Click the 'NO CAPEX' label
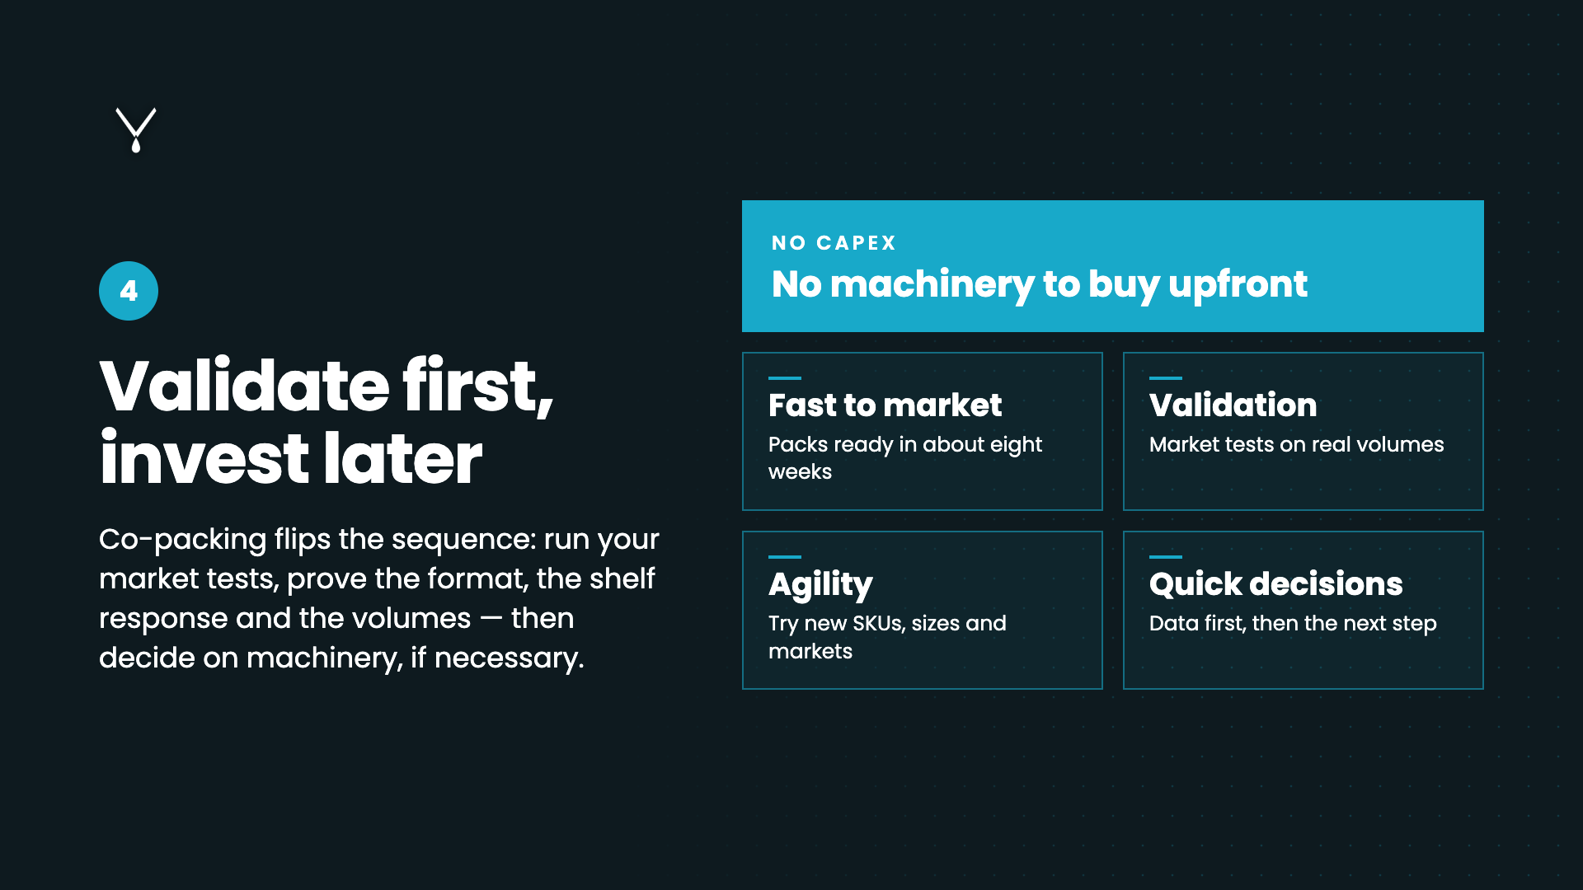Screen dimensions: 1583x890 834,243
